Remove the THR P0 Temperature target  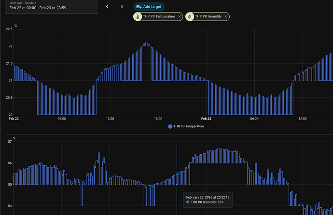pos(180,17)
